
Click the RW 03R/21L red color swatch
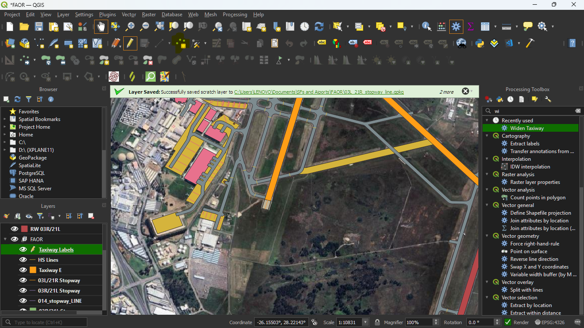click(x=24, y=229)
